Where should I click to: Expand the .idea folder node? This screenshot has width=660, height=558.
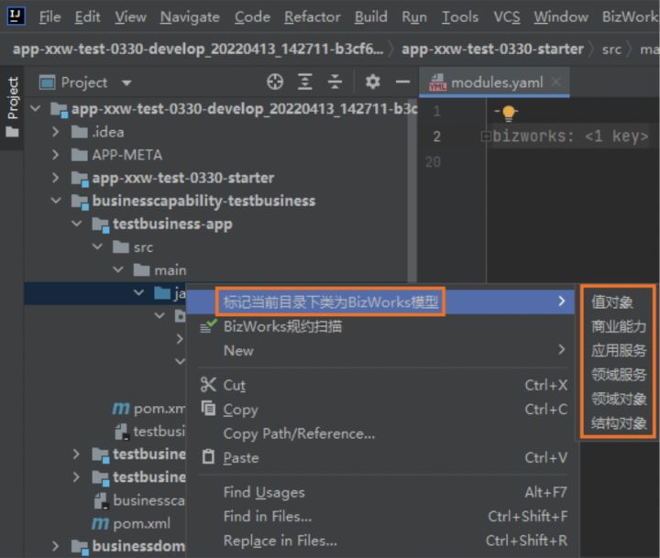[x=56, y=132]
